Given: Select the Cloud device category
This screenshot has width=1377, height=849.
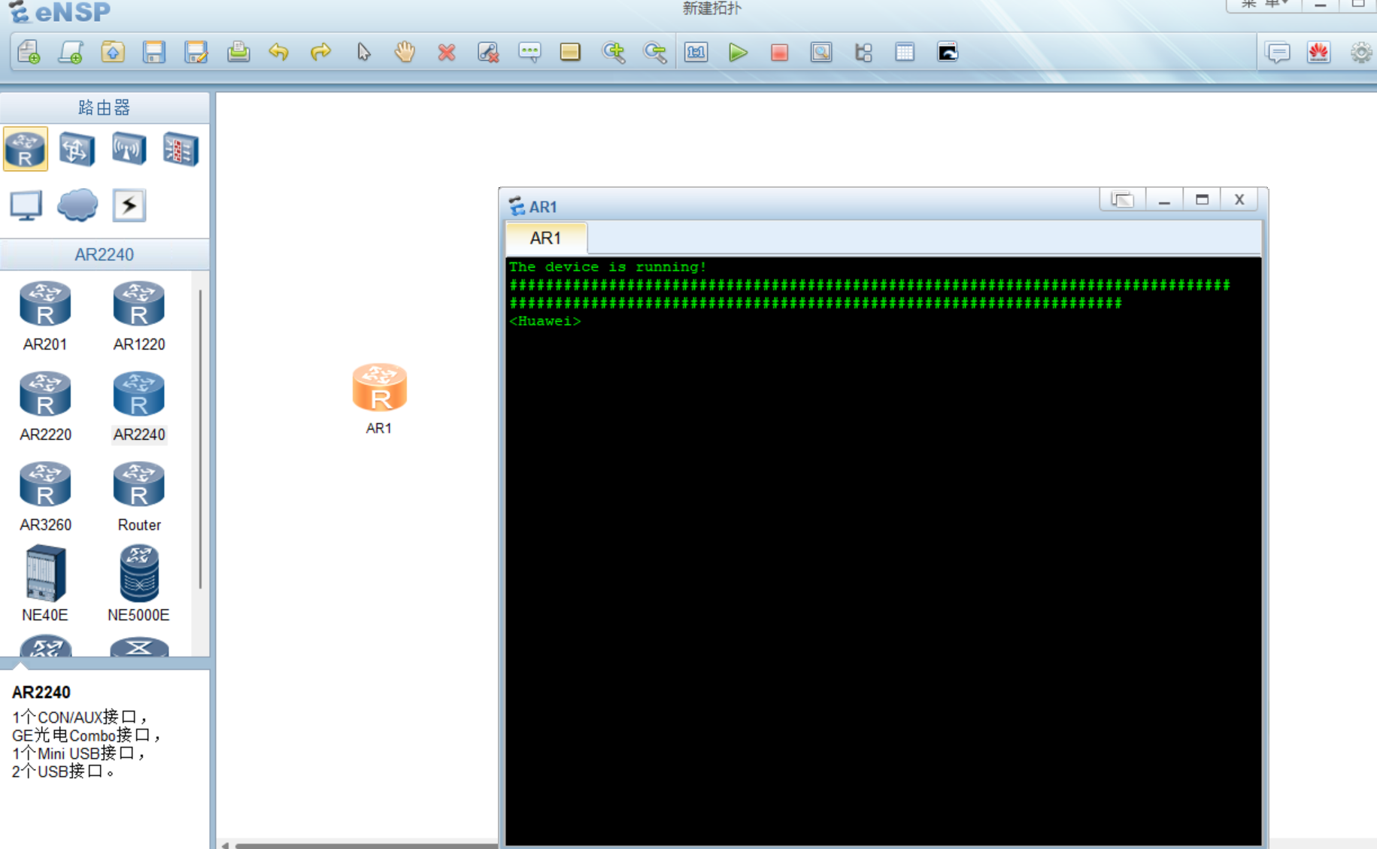Looking at the screenshot, I should click(77, 205).
